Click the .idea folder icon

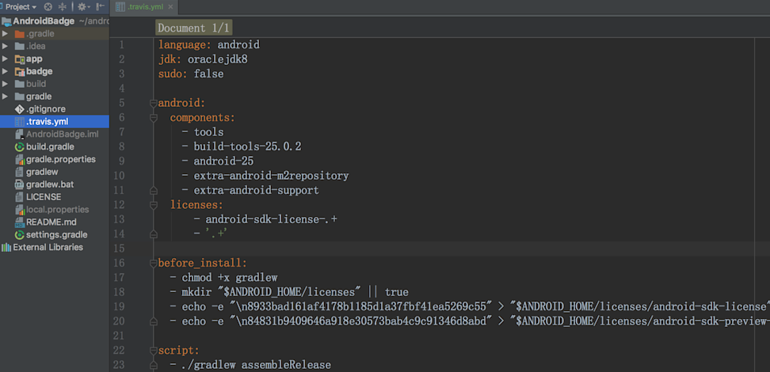point(20,46)
